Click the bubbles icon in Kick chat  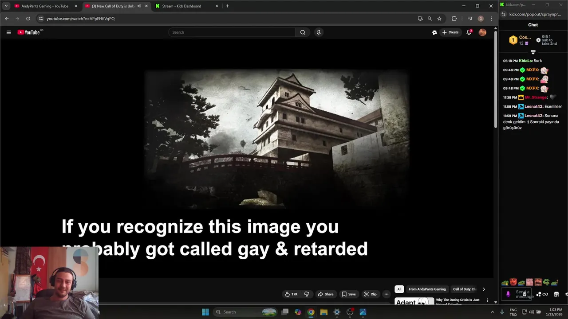[539, 294]
